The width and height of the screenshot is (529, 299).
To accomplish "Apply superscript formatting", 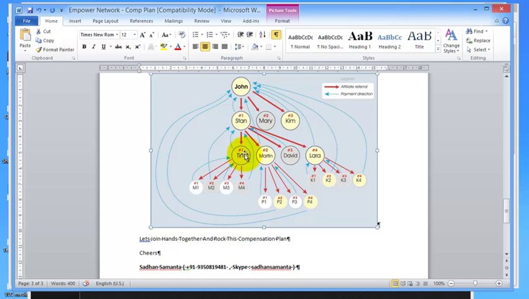I will (137, 47).
